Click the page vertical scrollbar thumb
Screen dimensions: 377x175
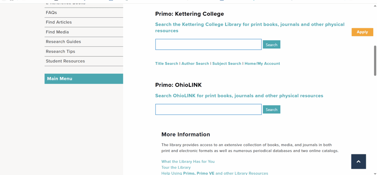tap(375, 61)
